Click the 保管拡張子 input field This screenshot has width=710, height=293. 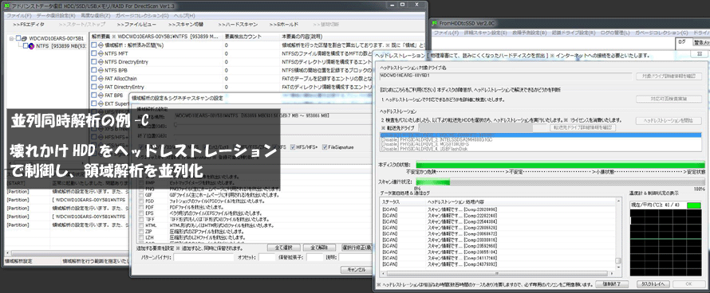pyautogui.click(x=314, y=257)
